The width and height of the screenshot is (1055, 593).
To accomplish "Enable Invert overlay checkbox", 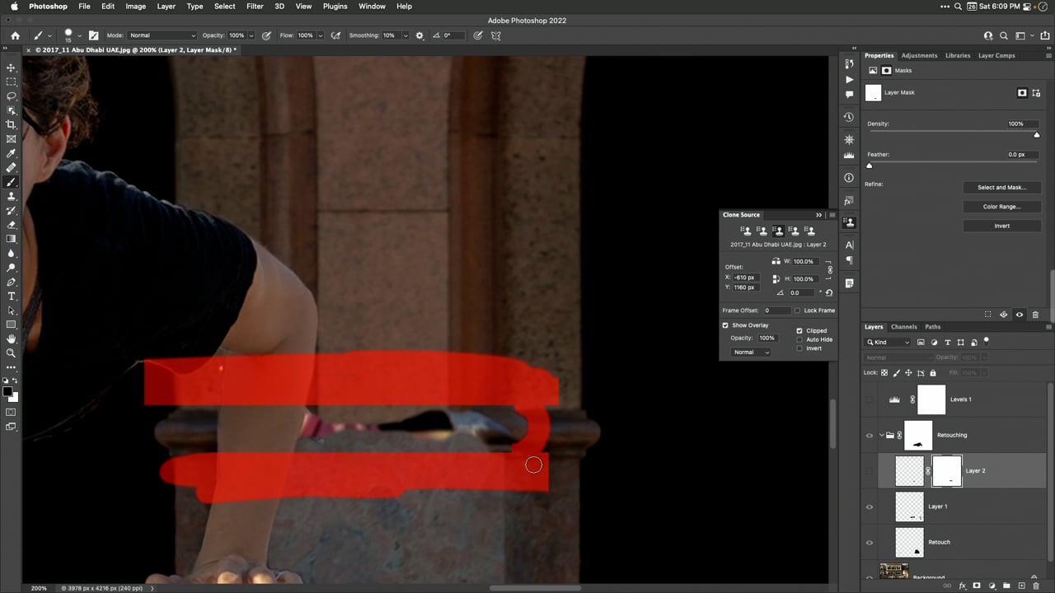I will pyautogui.click(x=799, y=348).
